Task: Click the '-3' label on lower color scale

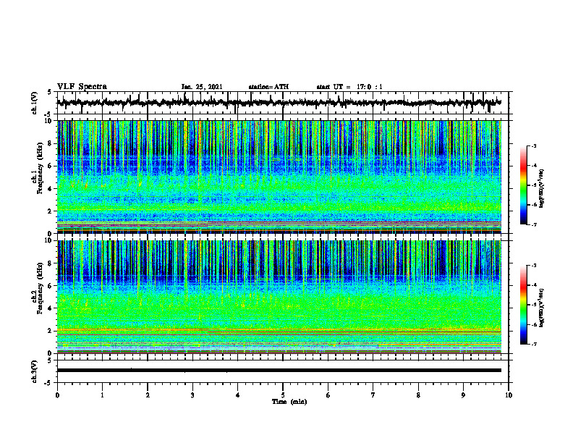Action: click(534, 266)
